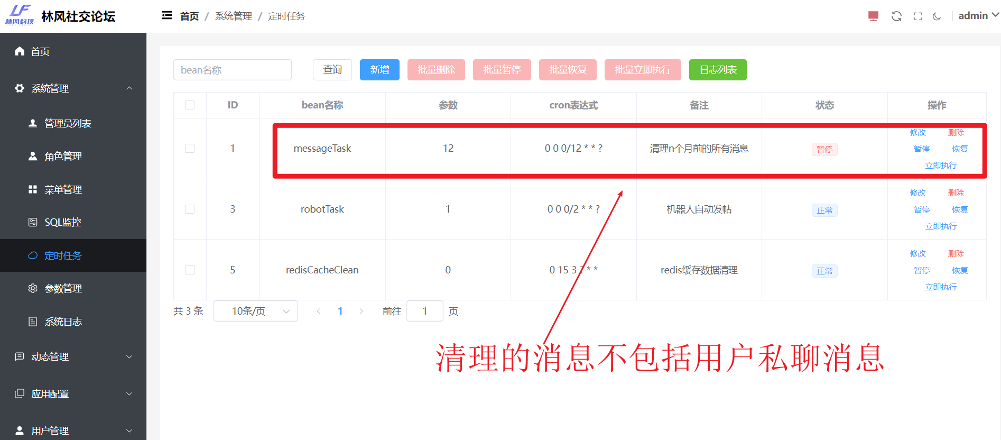
Task: Click the 正常 status tag of redisCacheClean
Action: [824, 271]
